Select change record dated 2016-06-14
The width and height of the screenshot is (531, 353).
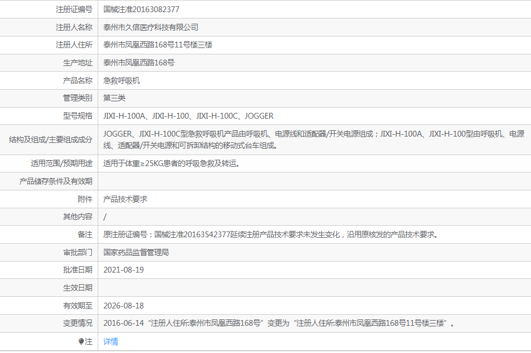[x=279, y=323]
